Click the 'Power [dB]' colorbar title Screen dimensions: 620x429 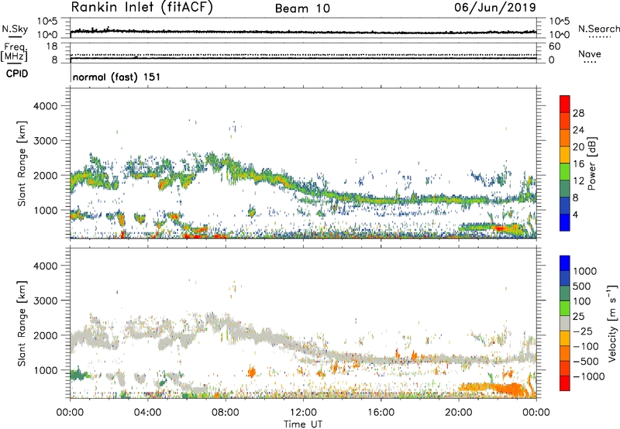click(591, 163)
